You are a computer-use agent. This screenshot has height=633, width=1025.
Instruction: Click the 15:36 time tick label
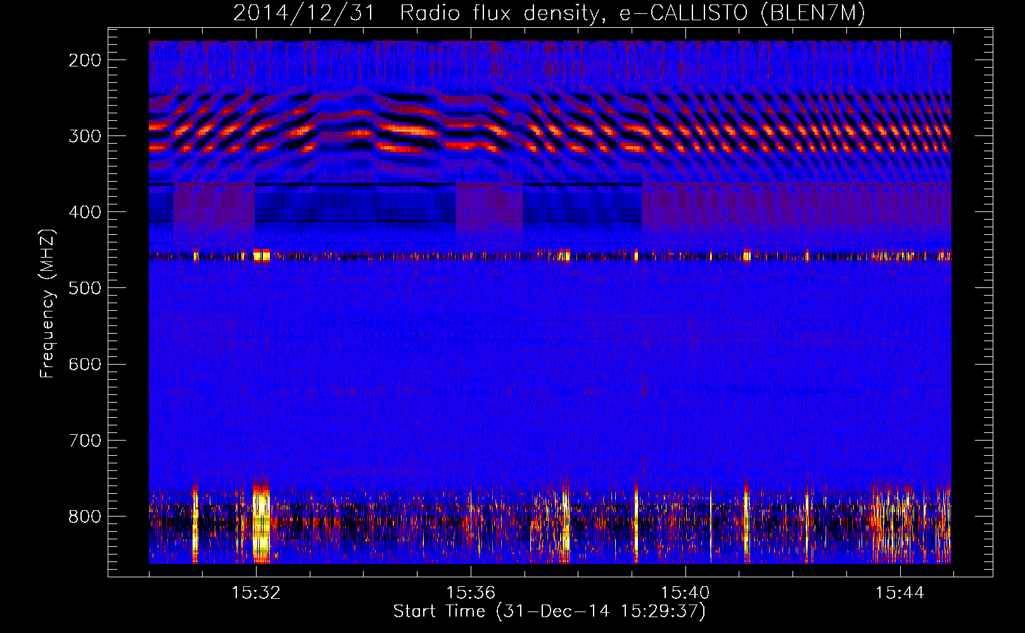click(x=471, y=593)
